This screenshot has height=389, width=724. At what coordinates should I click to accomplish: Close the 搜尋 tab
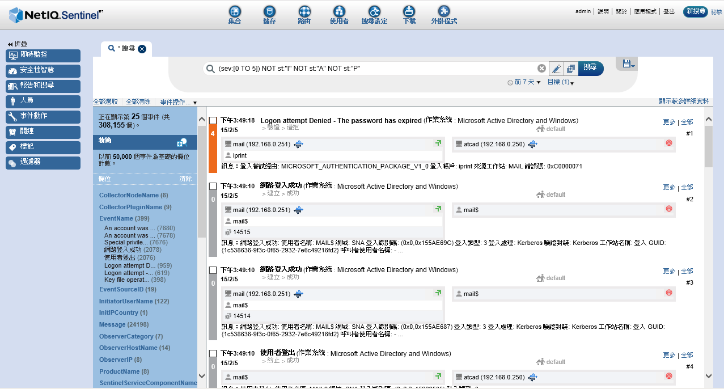(142, 49)
